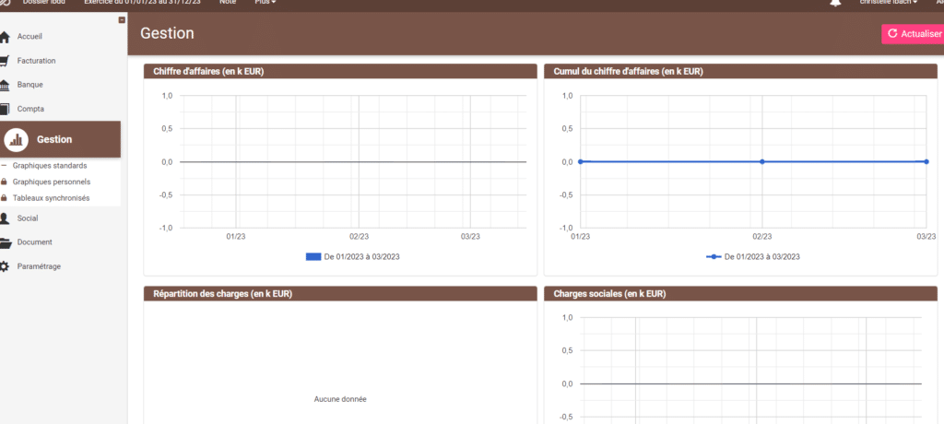This screenshot has width=944, height=424.
Task: Click the lock icon beside Tableaux synchronisés
Action: (5, 198)
